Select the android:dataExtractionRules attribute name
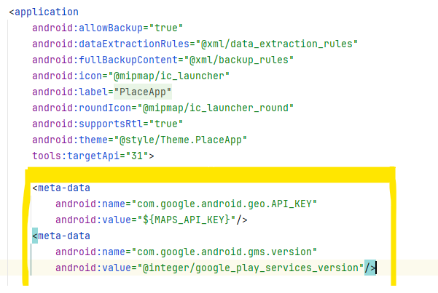The width and height of the screenshot is (438, 293). point(111,44)
